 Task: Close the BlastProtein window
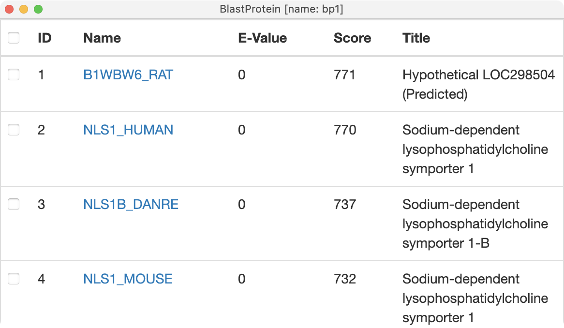[x=9, y=9]
